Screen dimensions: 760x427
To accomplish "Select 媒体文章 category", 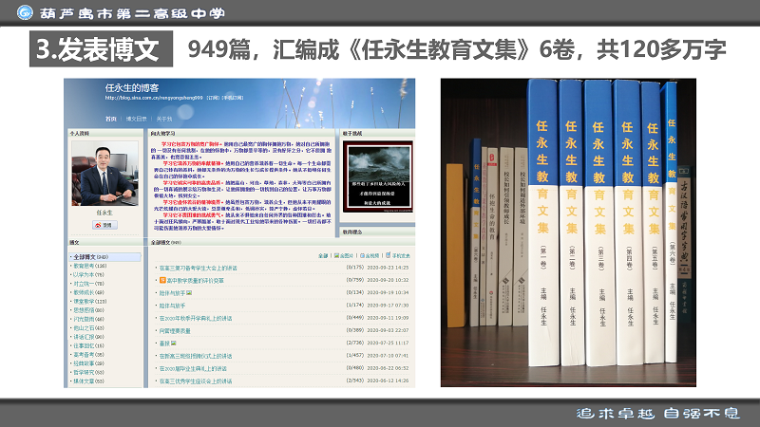I will pos(88,381).
